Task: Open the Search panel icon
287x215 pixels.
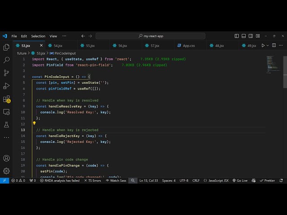Action: 6,60
